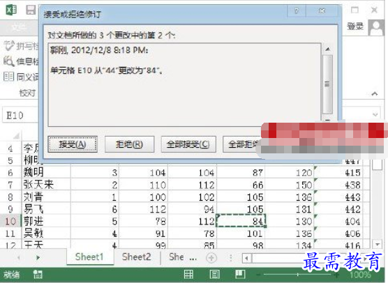
Task: Click the previous sheet navigation arrow
Action: point(19,258)
